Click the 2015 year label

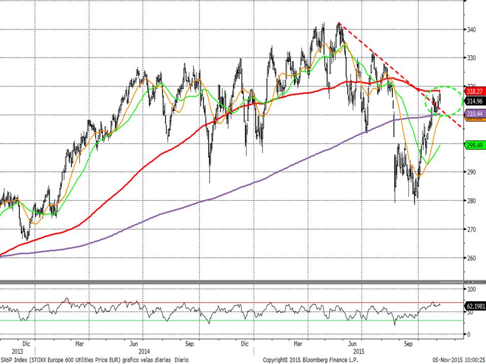coord(359,352)
